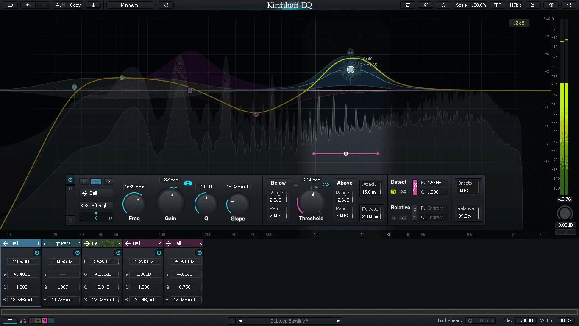This screenshot has width=579, height=326.
Task: Click the undo arrow in the top toolbar
Action: (28, 5)
